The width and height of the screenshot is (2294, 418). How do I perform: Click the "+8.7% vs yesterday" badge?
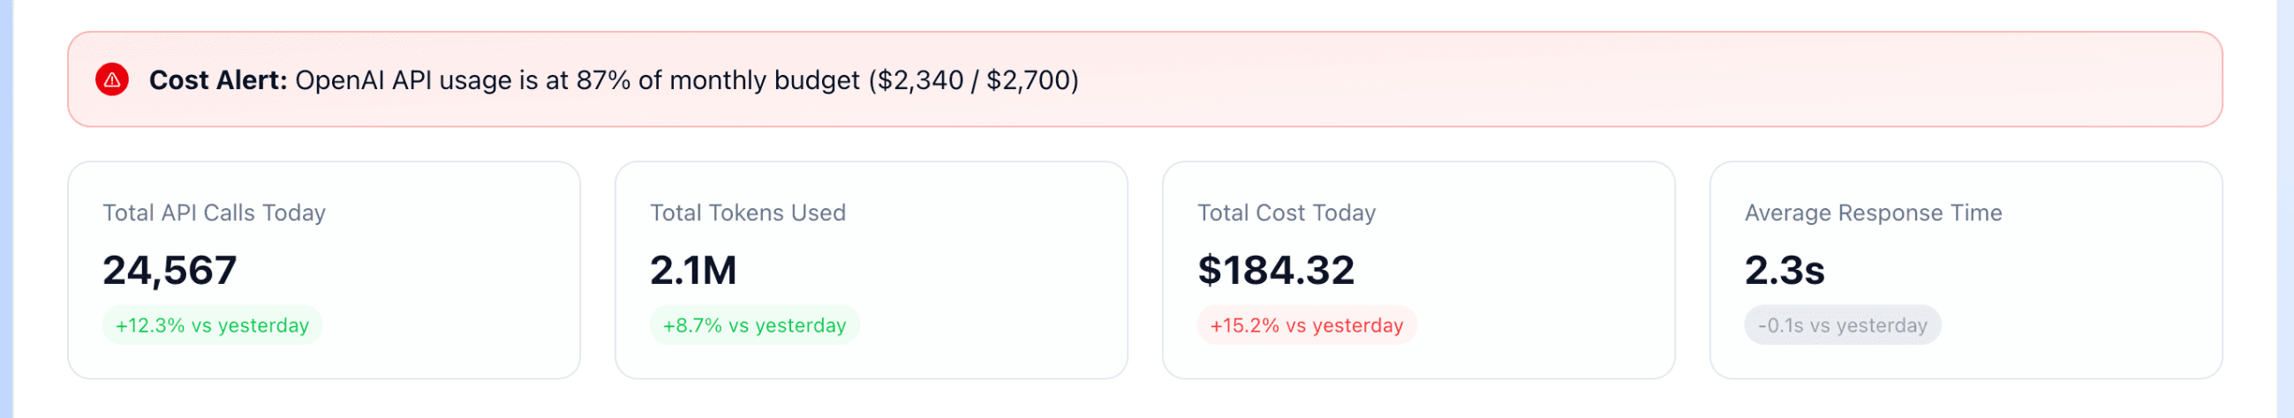point(754,325)
